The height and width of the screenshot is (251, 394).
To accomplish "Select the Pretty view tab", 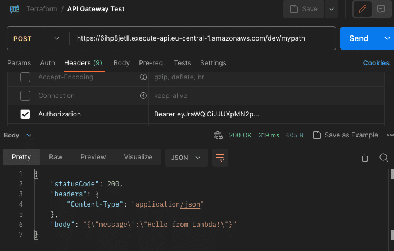I will (21, 157).
